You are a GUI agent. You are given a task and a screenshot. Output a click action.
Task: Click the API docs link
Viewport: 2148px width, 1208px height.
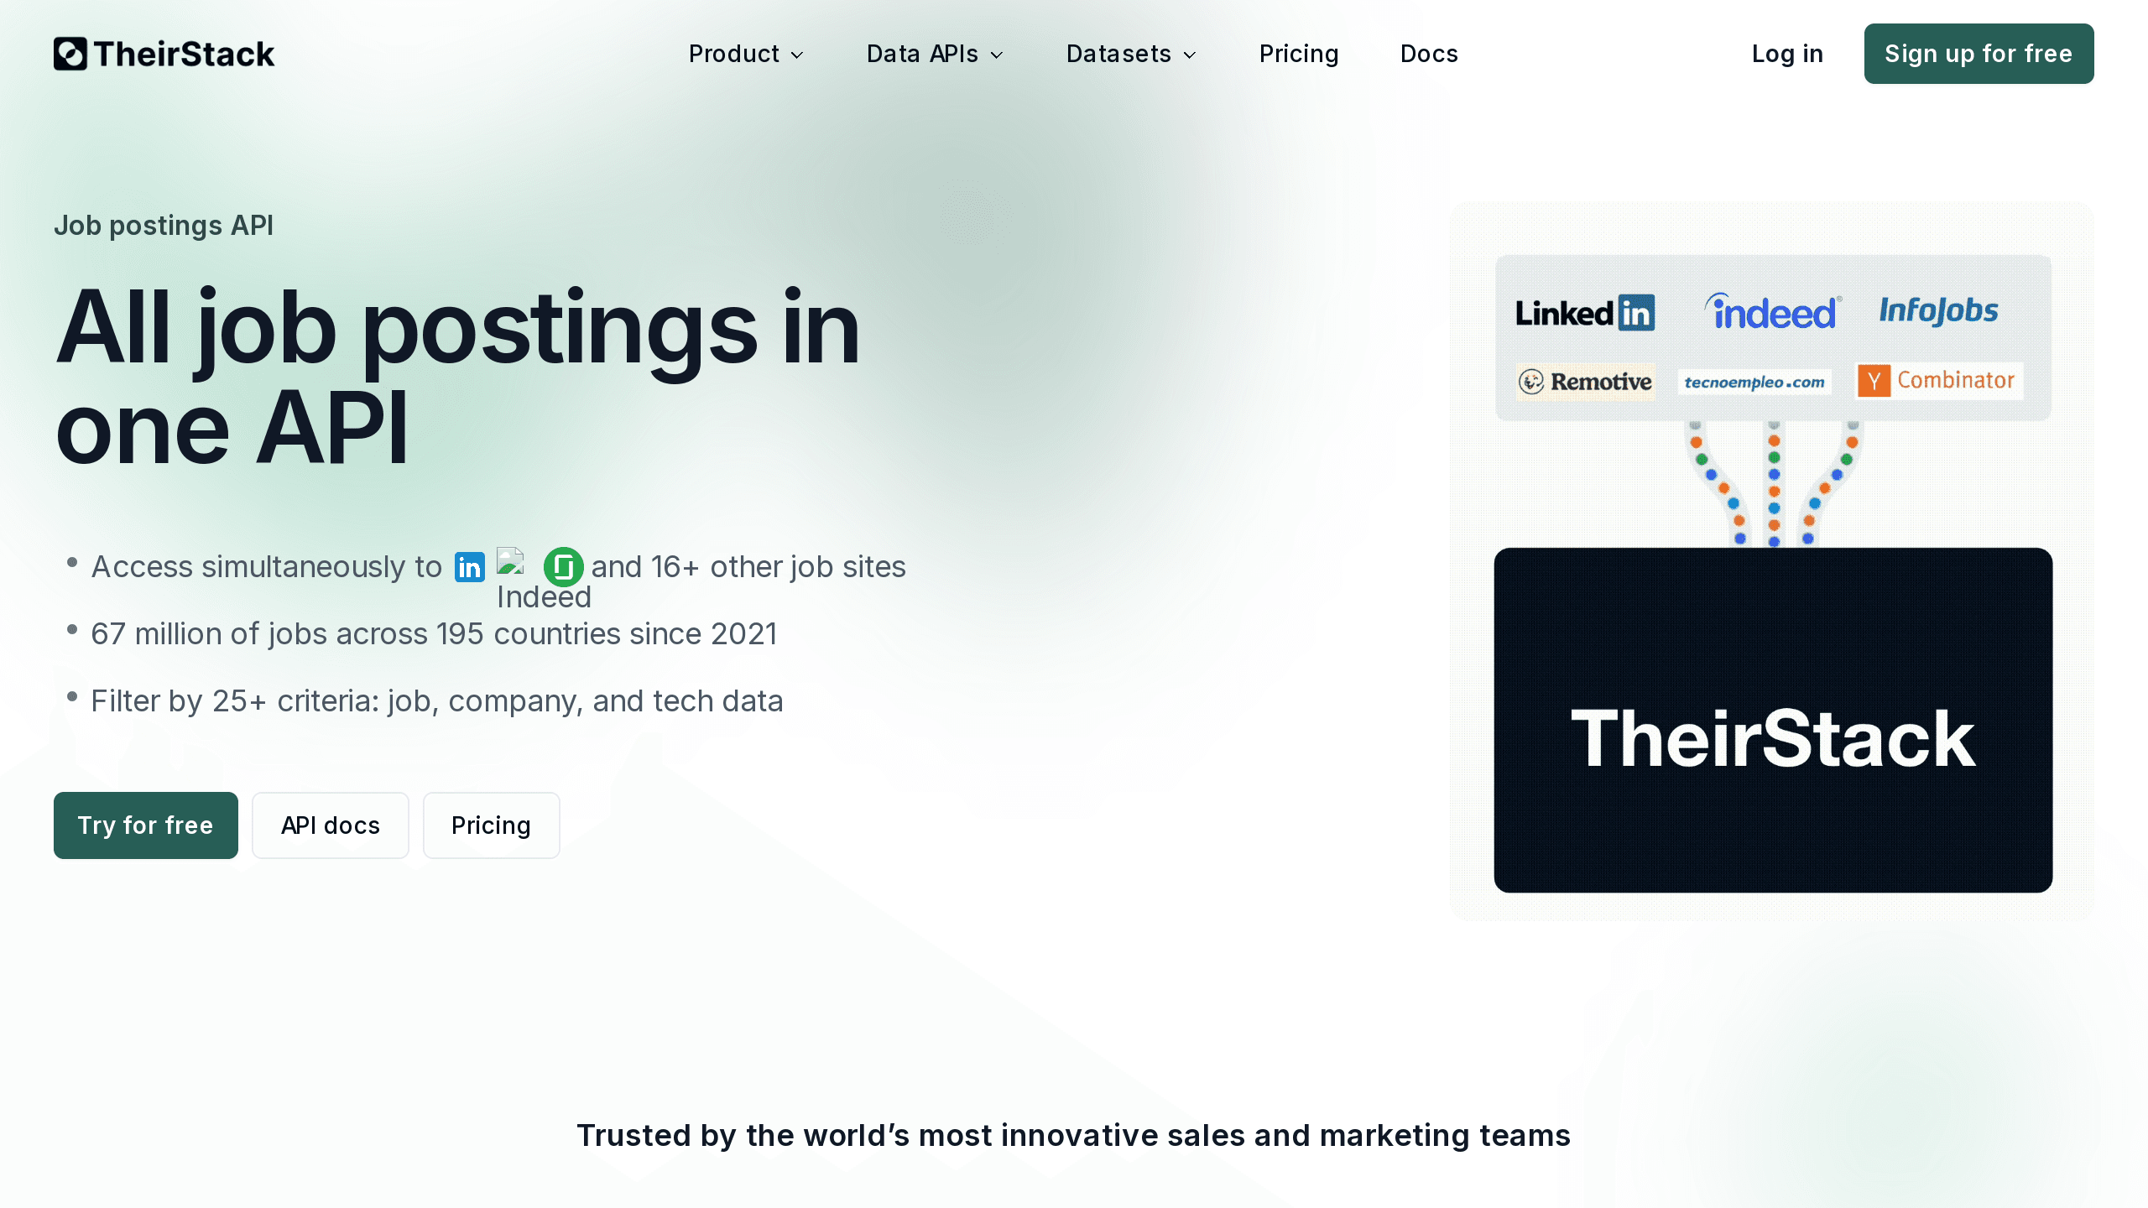tap(329, 823)
